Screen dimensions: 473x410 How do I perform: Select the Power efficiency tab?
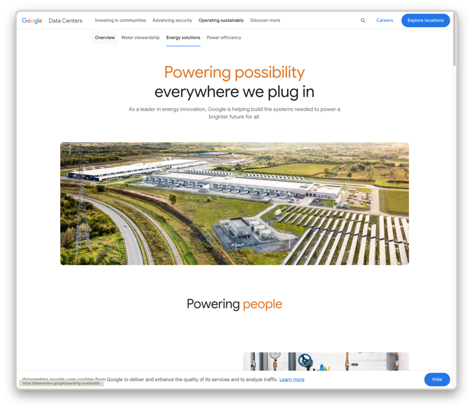[x=224, y=37]
